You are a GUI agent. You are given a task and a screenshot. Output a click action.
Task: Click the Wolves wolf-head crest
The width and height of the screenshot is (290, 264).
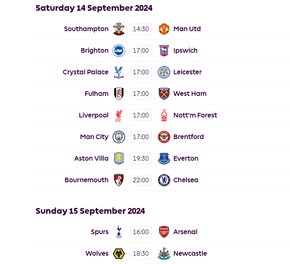point(119,254)
